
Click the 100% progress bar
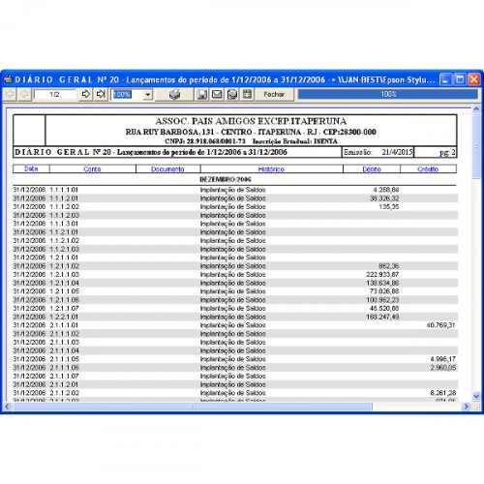(388, 94)
